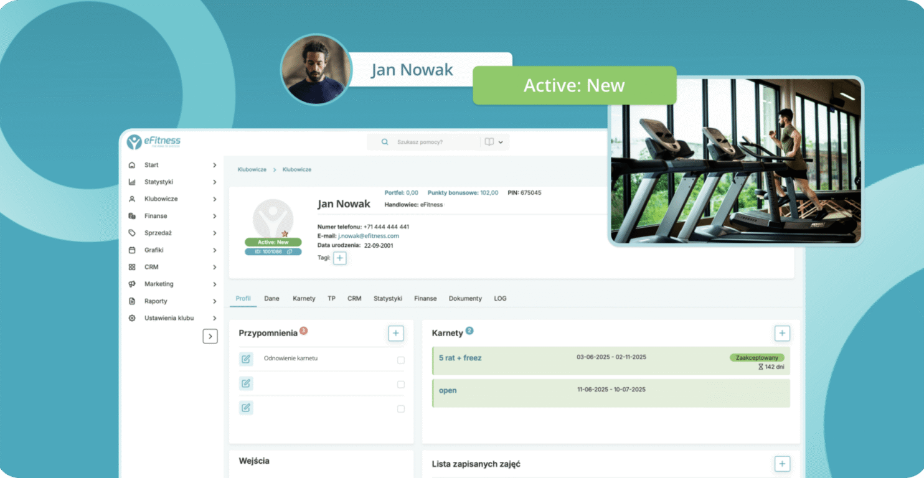Edit the second empty reminder row
Image resolution: width=924 pixels, height=478 pixels.
click(246, 383)
